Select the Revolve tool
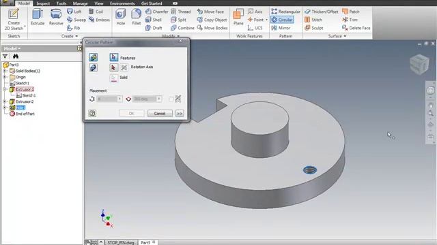 56,17
